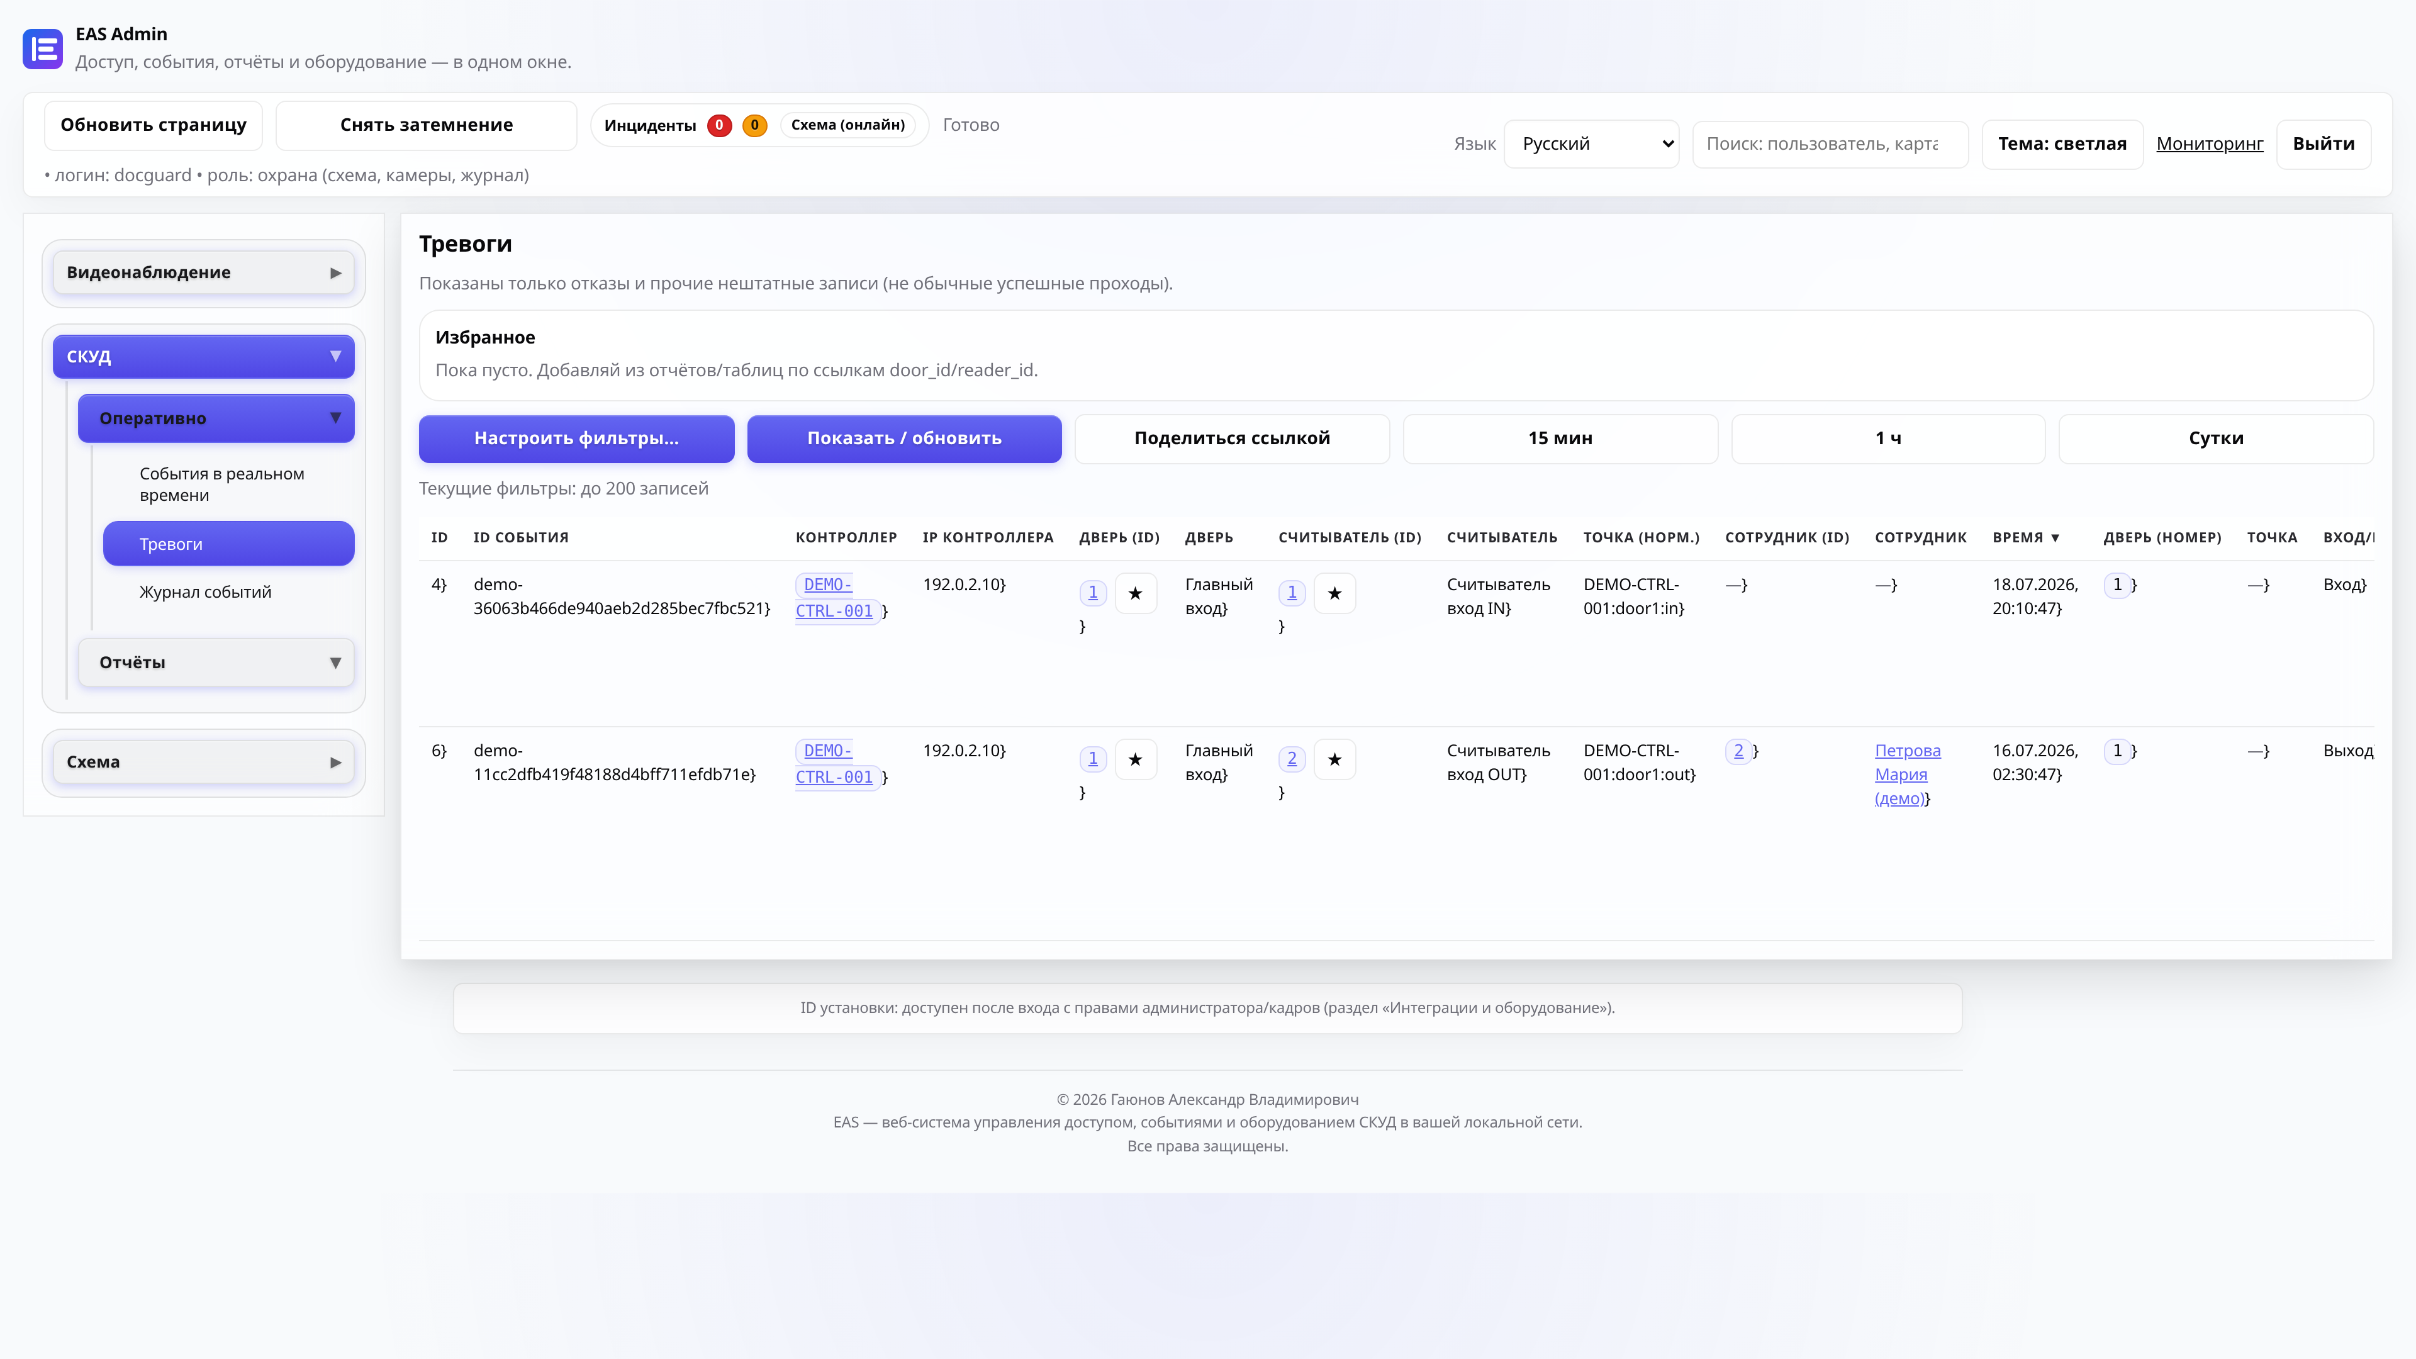
Task: Toggle the light theme button
Action: [x=2062, y=143]
